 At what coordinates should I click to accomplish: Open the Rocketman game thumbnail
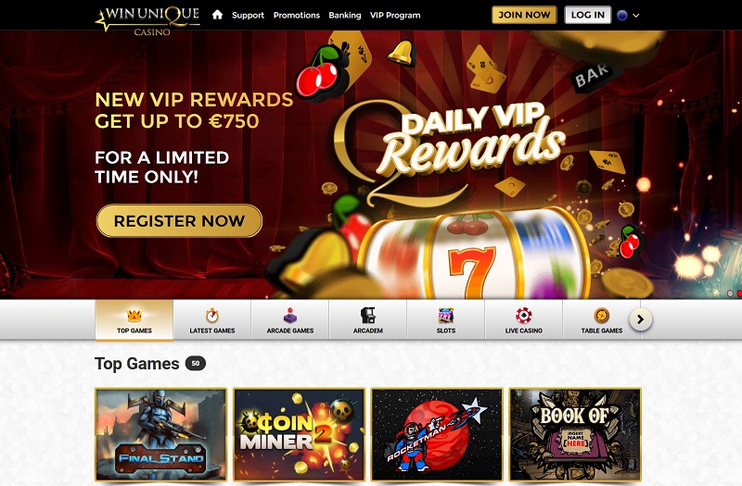pos(437,434)
